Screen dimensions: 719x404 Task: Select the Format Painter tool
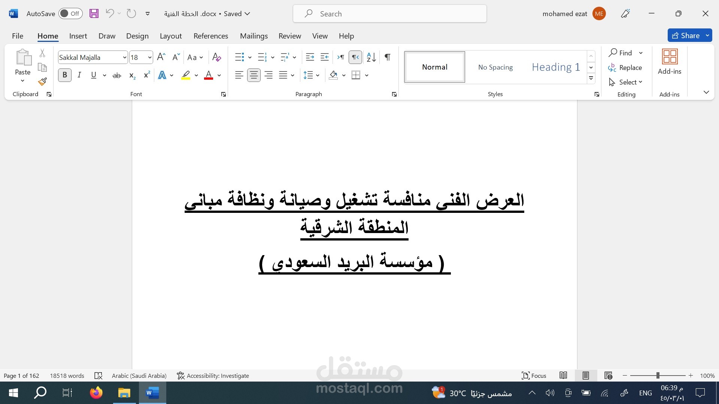42,81
